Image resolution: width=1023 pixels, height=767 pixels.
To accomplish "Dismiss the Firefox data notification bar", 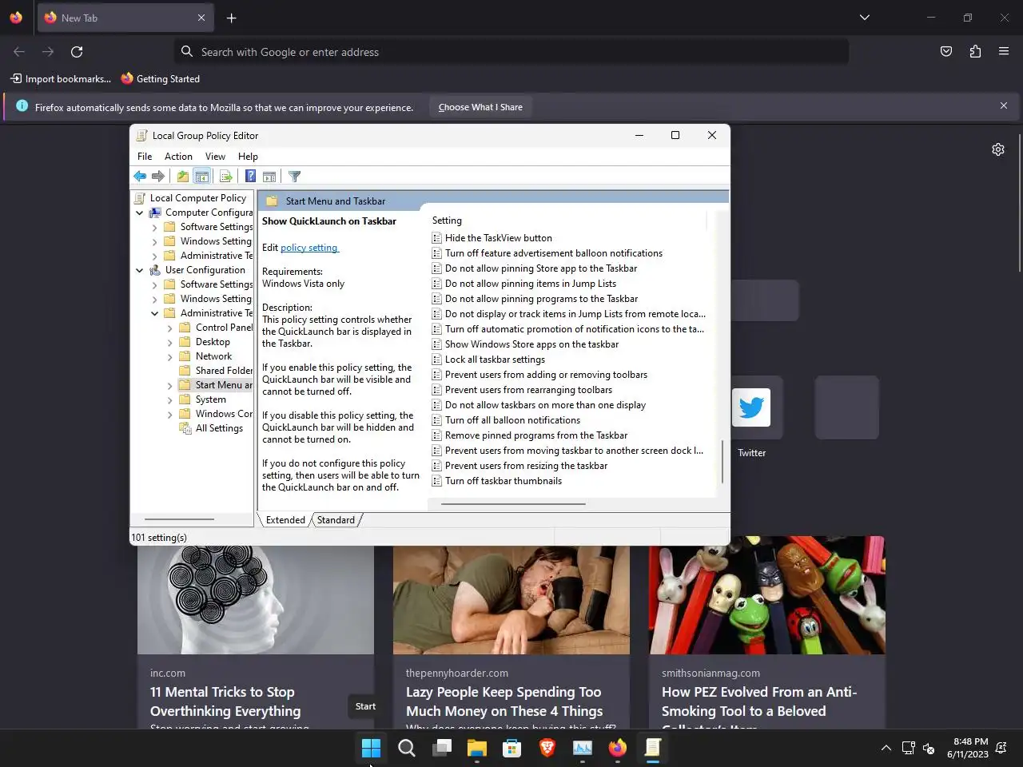I will (1004, 105).
